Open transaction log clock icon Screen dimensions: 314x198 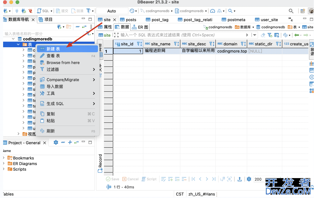pyautogui.click(x=132, y=11)
